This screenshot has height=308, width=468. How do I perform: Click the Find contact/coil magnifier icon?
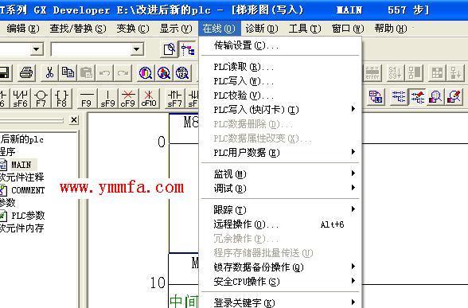click(182, 73)
